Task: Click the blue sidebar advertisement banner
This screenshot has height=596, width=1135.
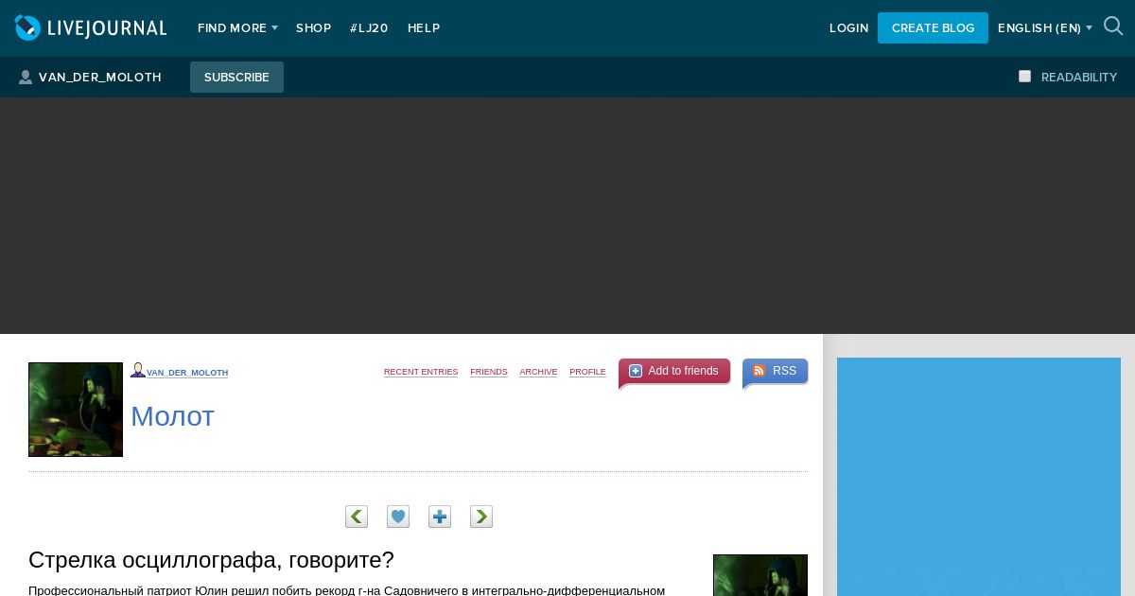Action: (979, 477)
